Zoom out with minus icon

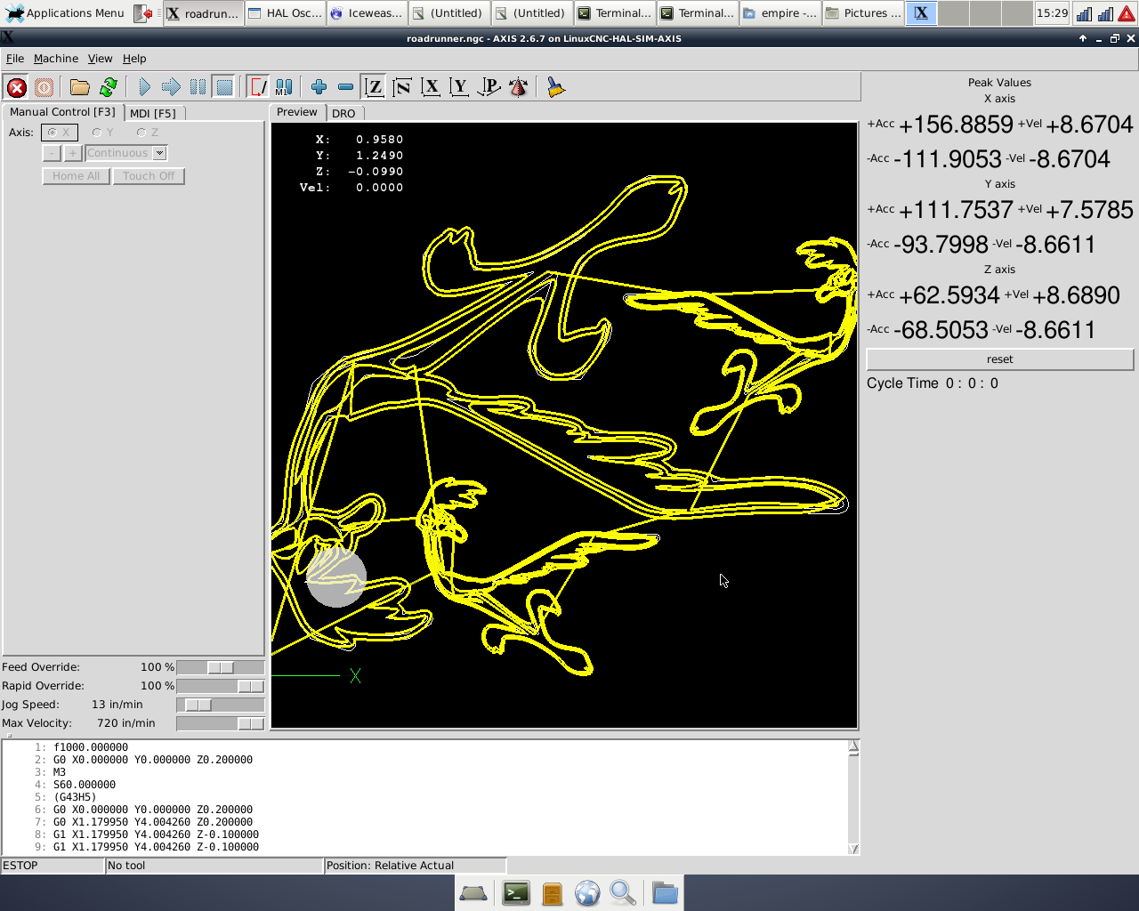pos(345,87)
